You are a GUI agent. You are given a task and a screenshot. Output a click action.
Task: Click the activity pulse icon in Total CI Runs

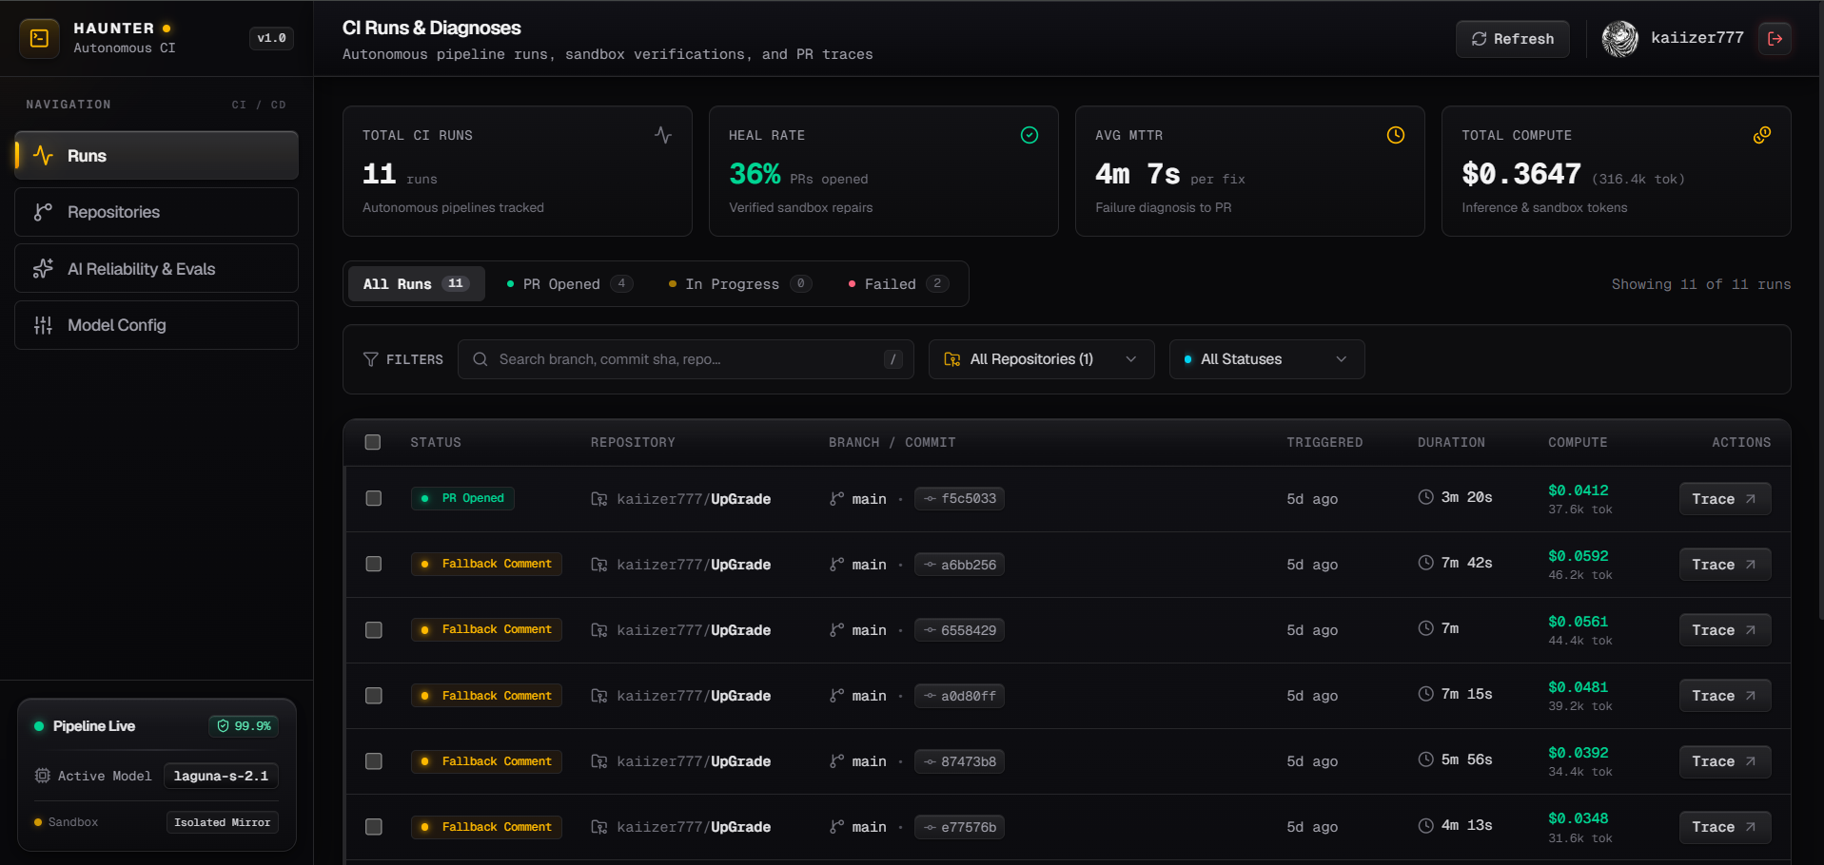click(x=663, y=135)
